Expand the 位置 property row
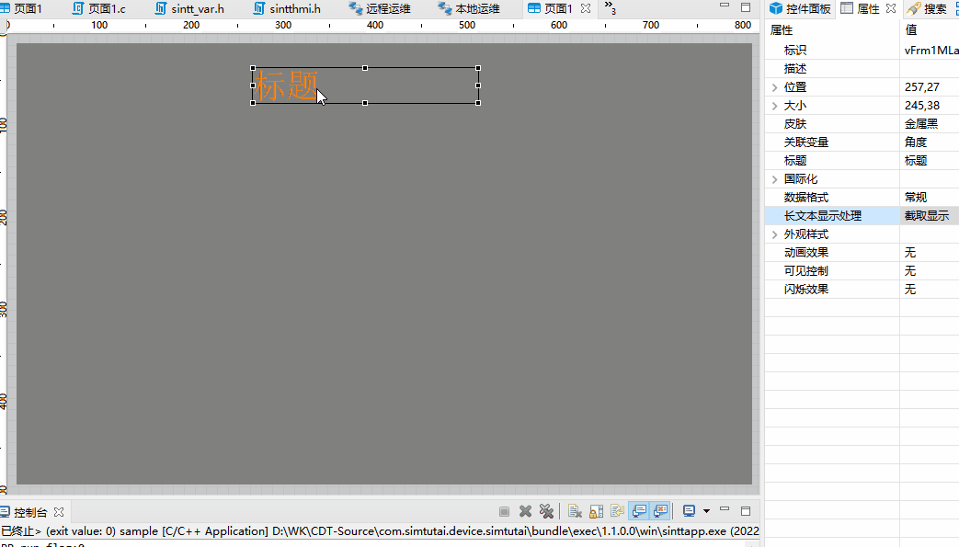The width and height of the screenshot is (959, 547). click(775, 87)
